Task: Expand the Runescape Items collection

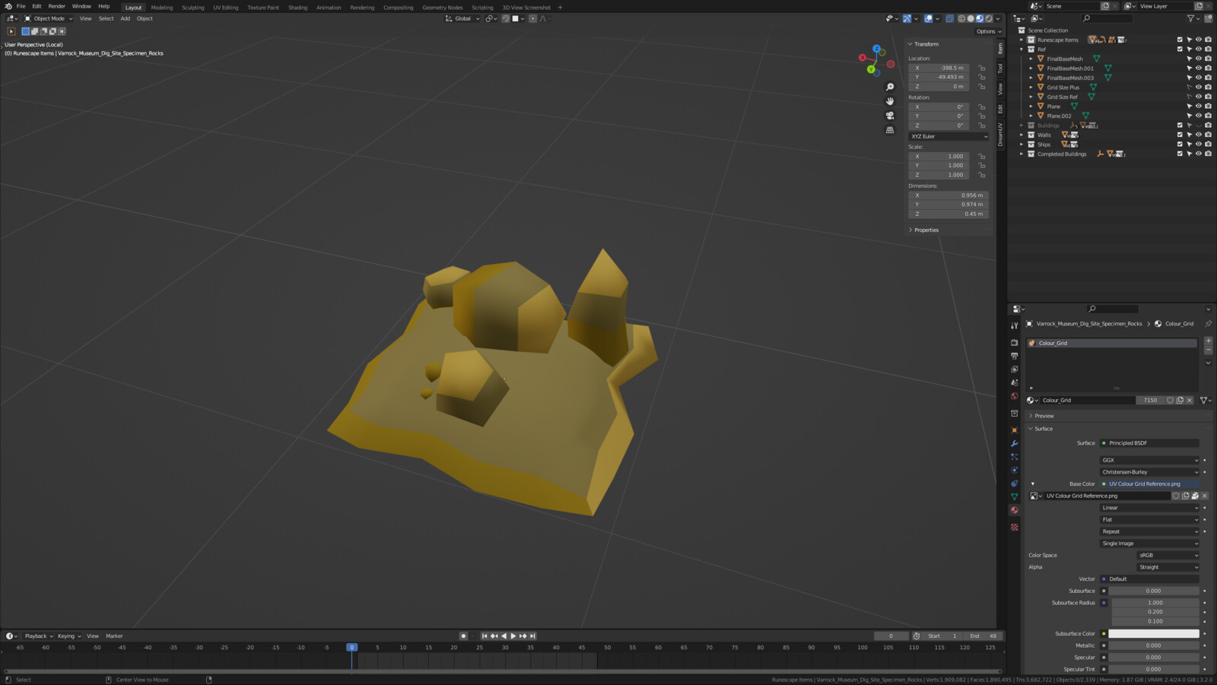Action: 1022,40
